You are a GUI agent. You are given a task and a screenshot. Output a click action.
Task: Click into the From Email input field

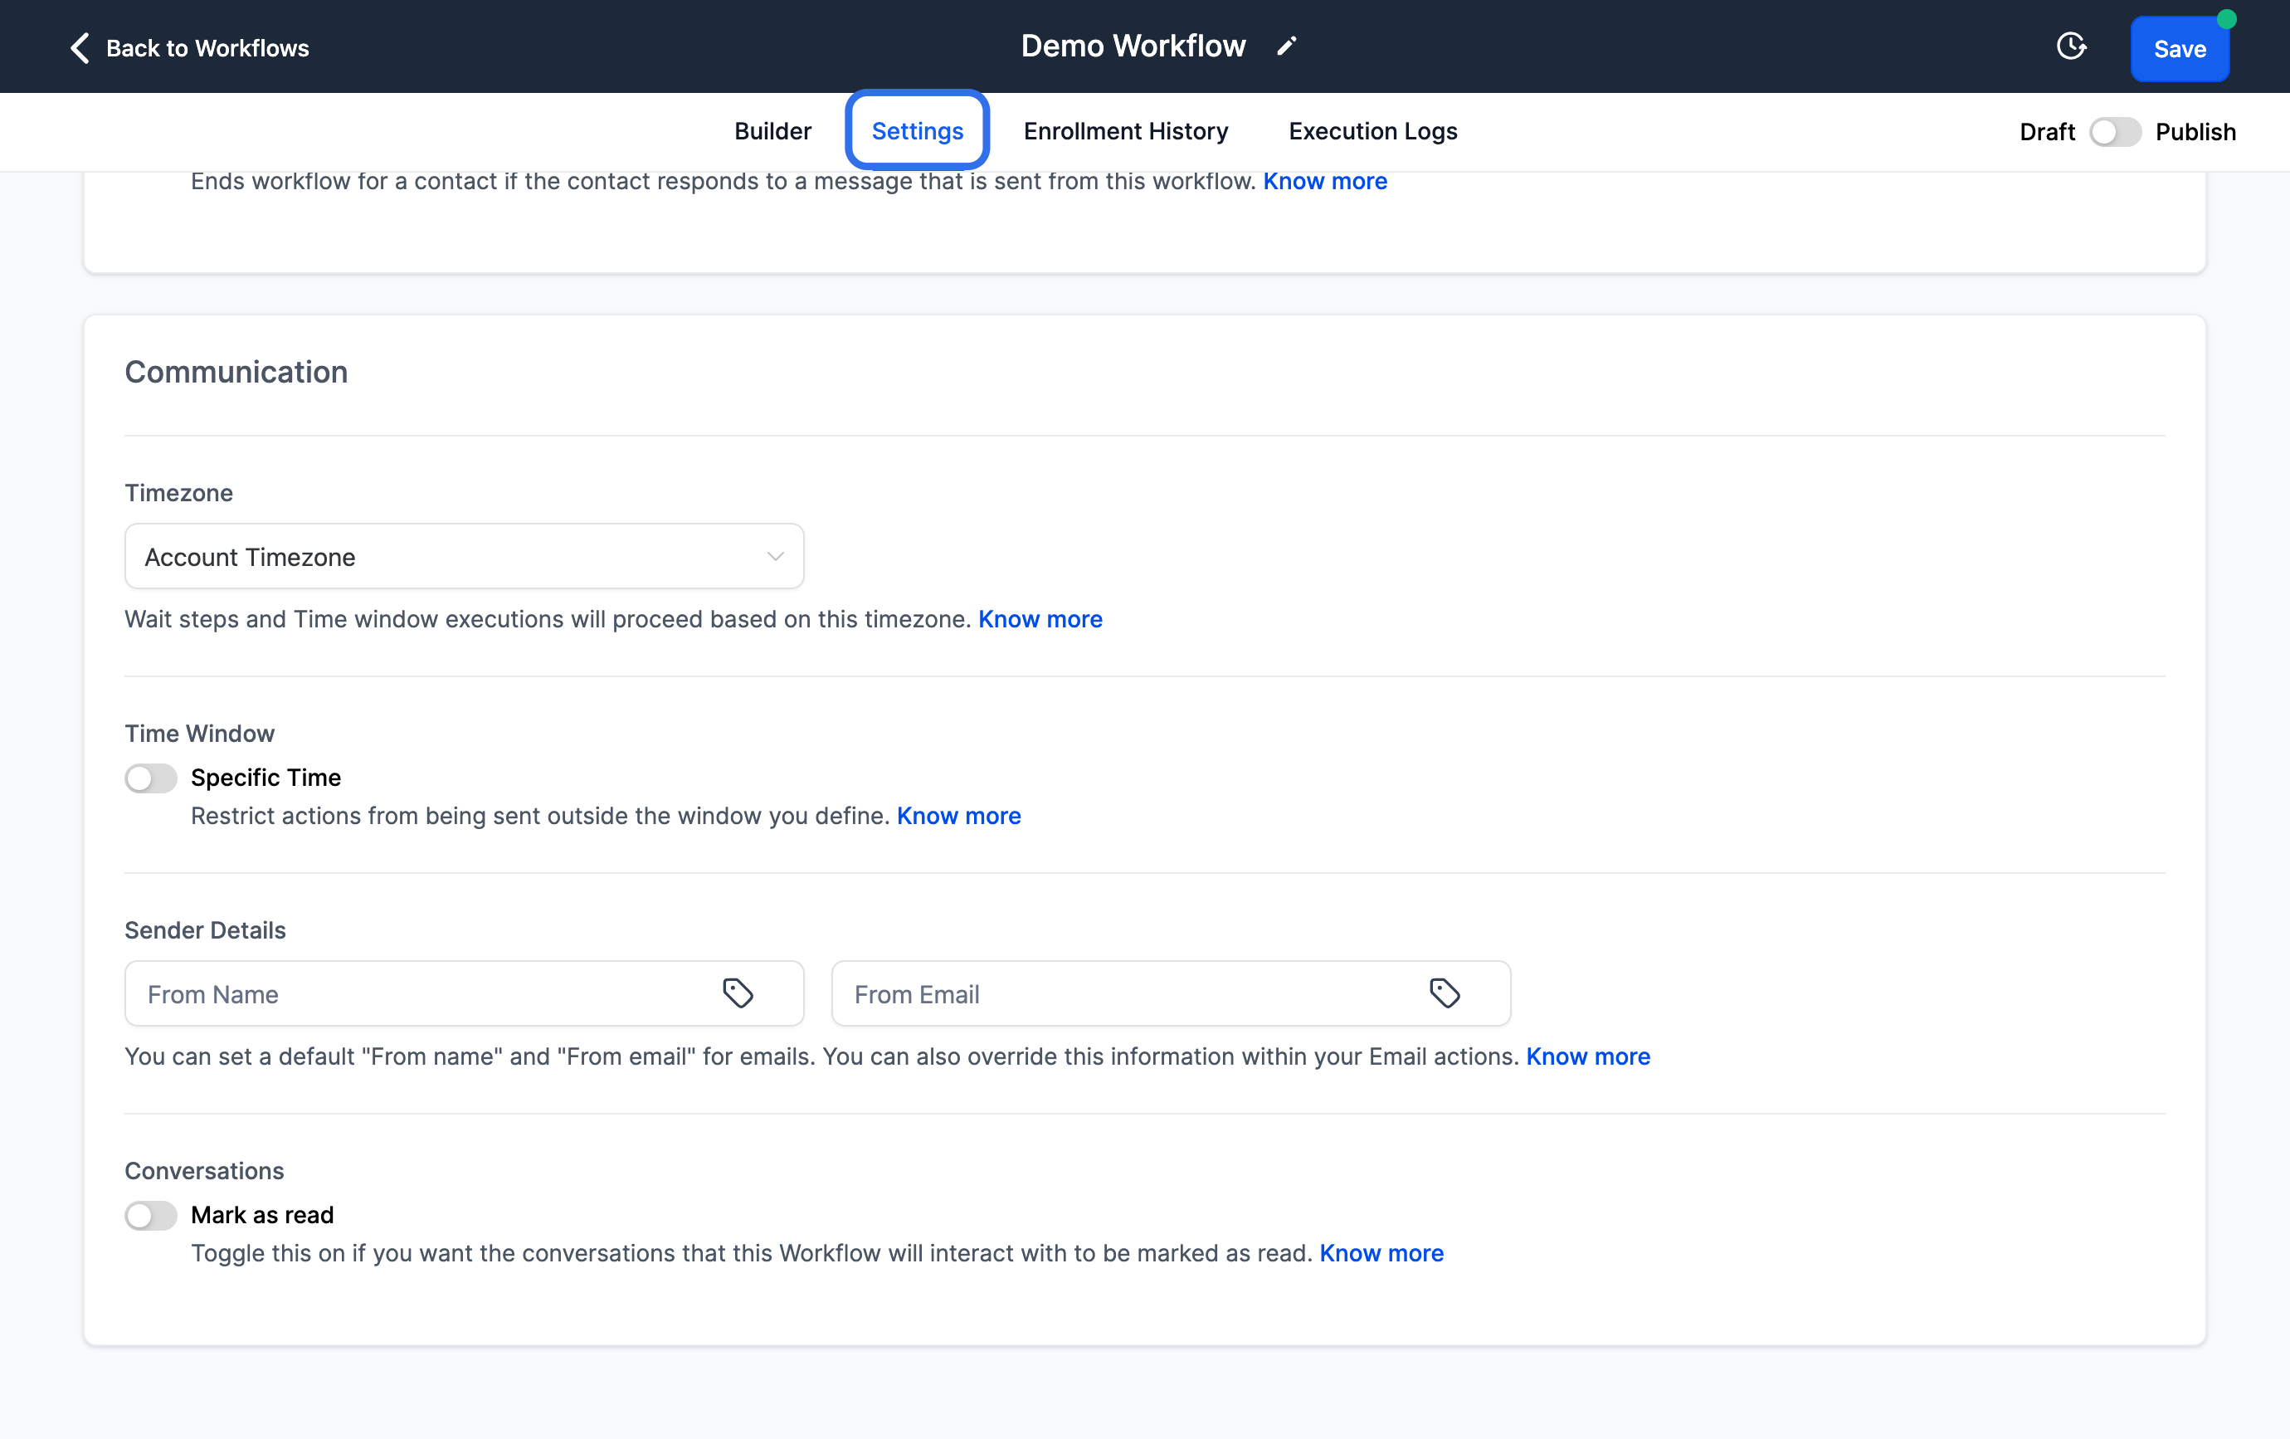[x=1171, y=994]
